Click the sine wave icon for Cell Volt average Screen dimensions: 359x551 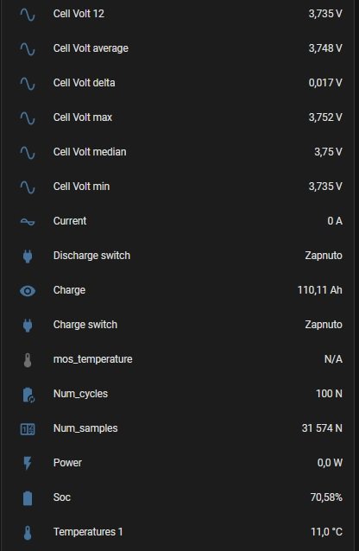click(28, 48)
